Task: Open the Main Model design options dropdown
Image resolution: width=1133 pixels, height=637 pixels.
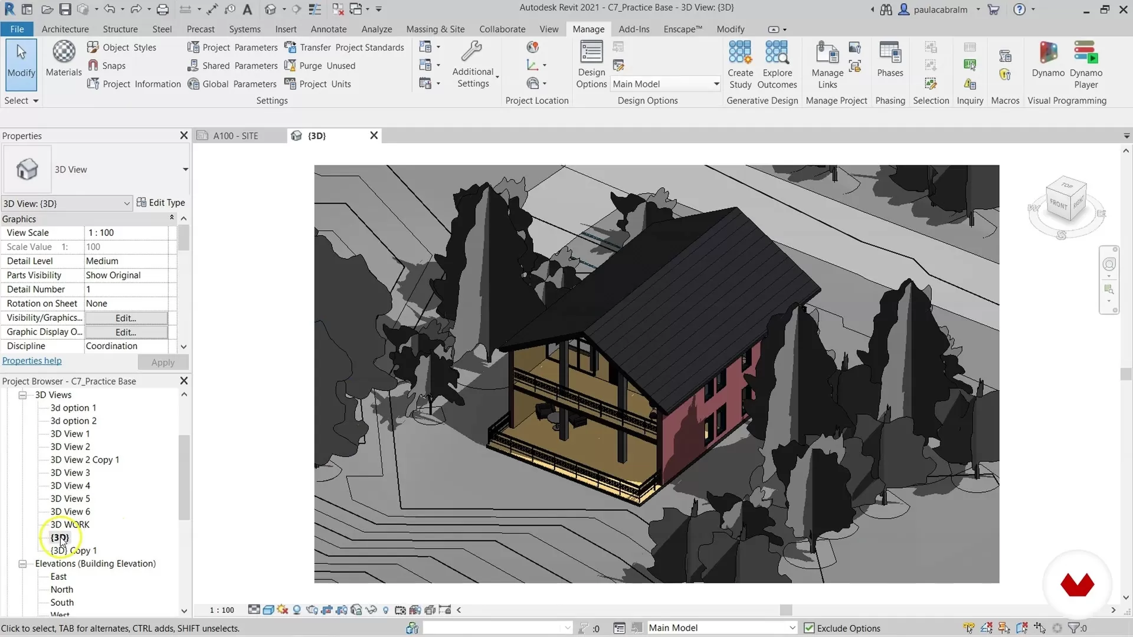Action: tap(716, 84)
